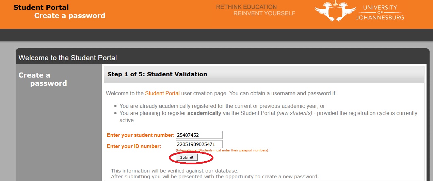
Task: Click the student number input field
Action: (199, 135)
